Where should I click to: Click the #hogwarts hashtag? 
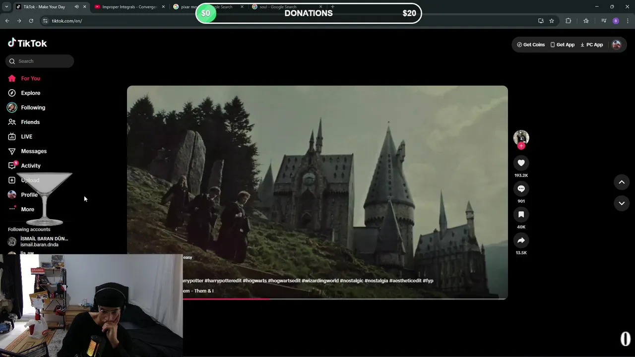[254, 281]
